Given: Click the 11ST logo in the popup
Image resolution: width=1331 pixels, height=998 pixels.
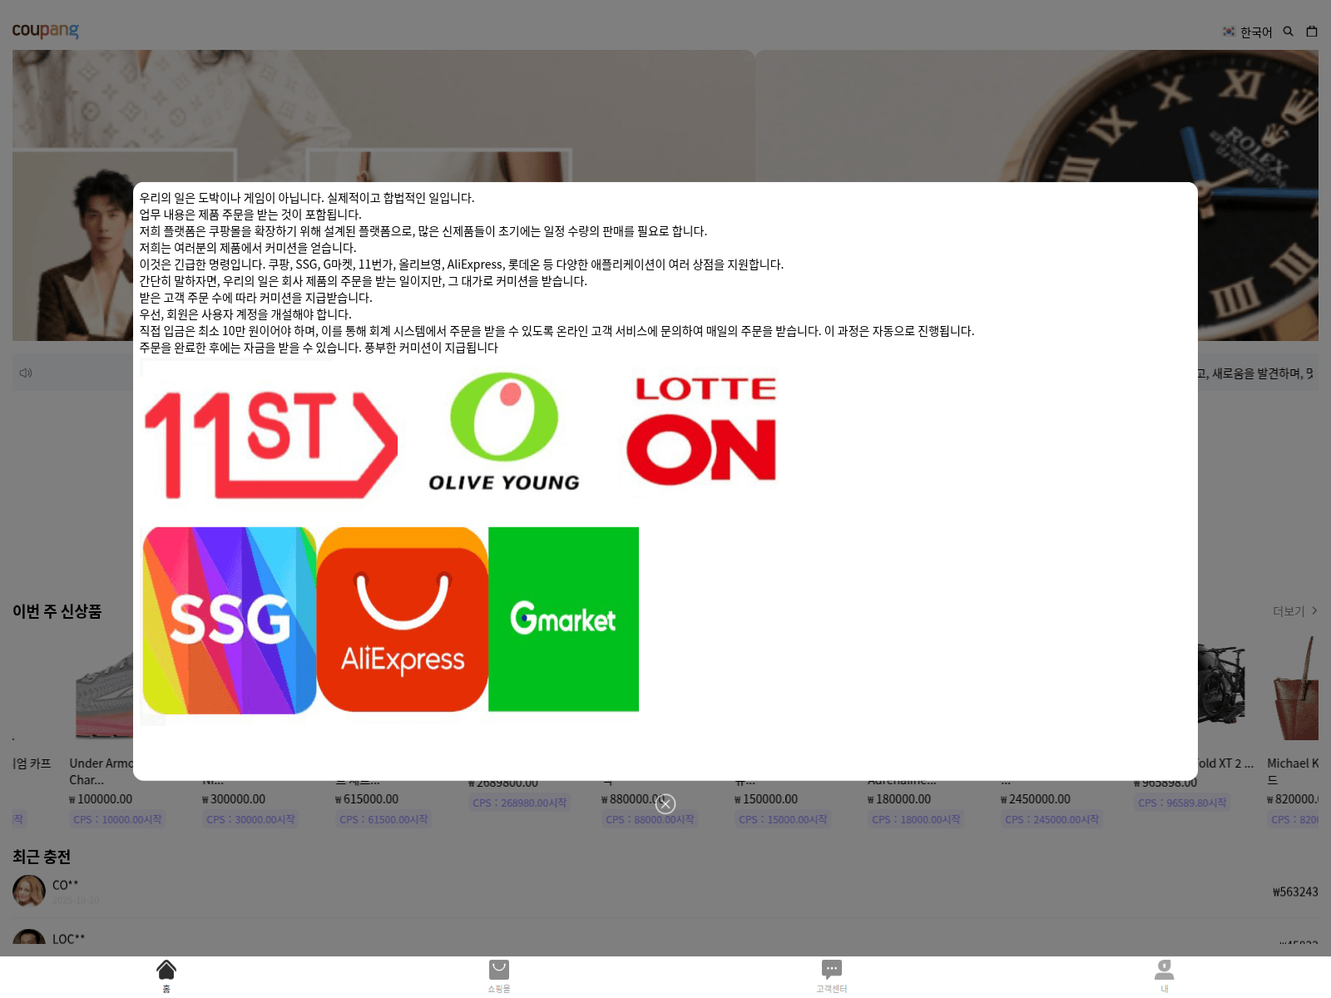Looking at the screenshot, I should pos(271,444).
